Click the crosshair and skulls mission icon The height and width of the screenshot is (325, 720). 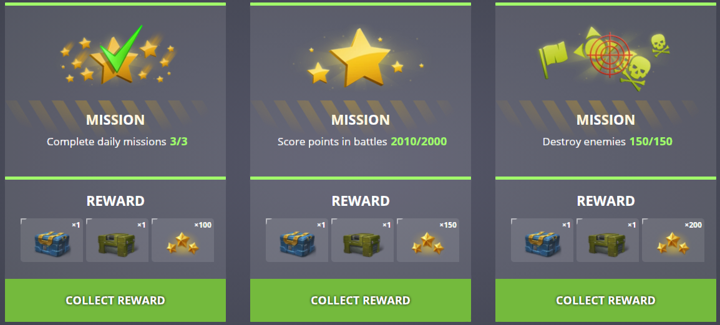[603, 59]
